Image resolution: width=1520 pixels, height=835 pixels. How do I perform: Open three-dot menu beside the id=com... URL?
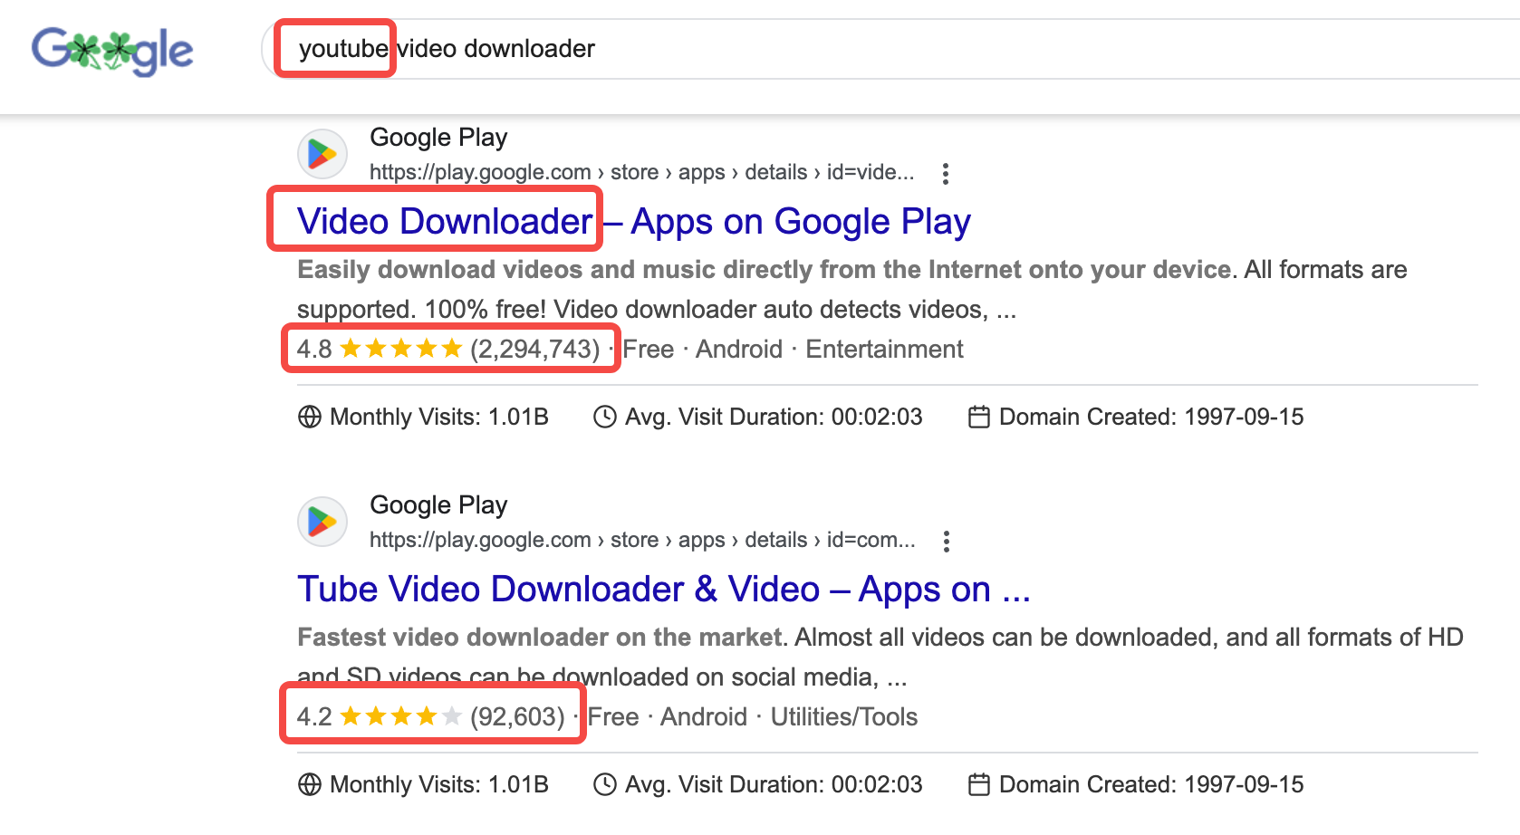click(x=947, y=542)
